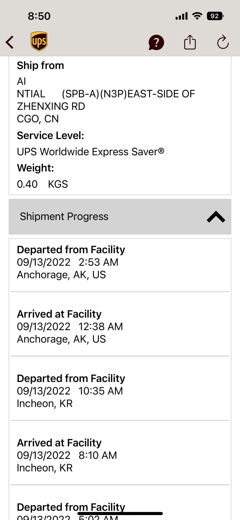Tap the Wi-Fi status icon
The height and width of the screenshot is (520, 240).
197,16
